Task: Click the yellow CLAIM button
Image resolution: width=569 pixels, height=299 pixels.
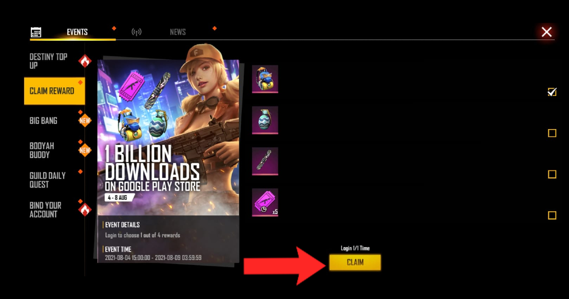Action: click(x=355, y=262)
